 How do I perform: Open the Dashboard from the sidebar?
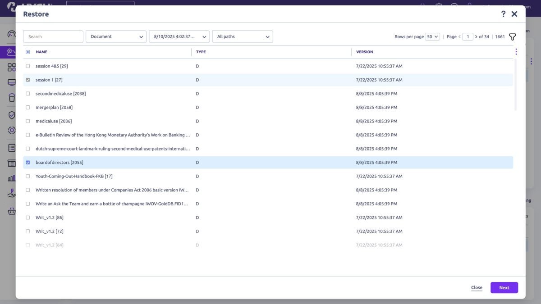coord(11,34)
